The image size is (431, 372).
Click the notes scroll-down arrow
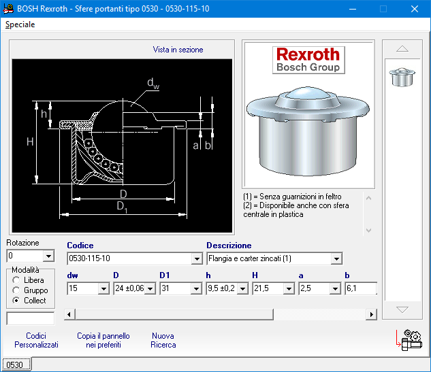tap(368, 231)
